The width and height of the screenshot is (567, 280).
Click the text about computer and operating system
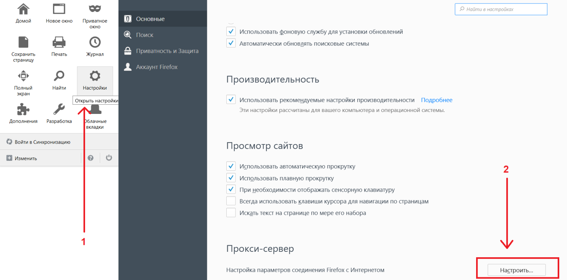point(342,110)
